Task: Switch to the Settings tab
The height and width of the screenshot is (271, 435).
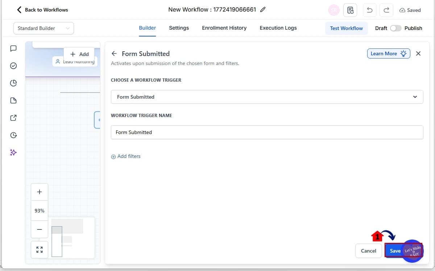Action: pyautogui.click(x=179, y=28)
